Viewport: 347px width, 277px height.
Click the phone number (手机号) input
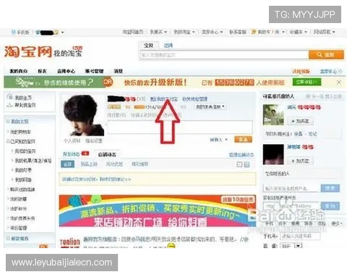coord(300,236)
